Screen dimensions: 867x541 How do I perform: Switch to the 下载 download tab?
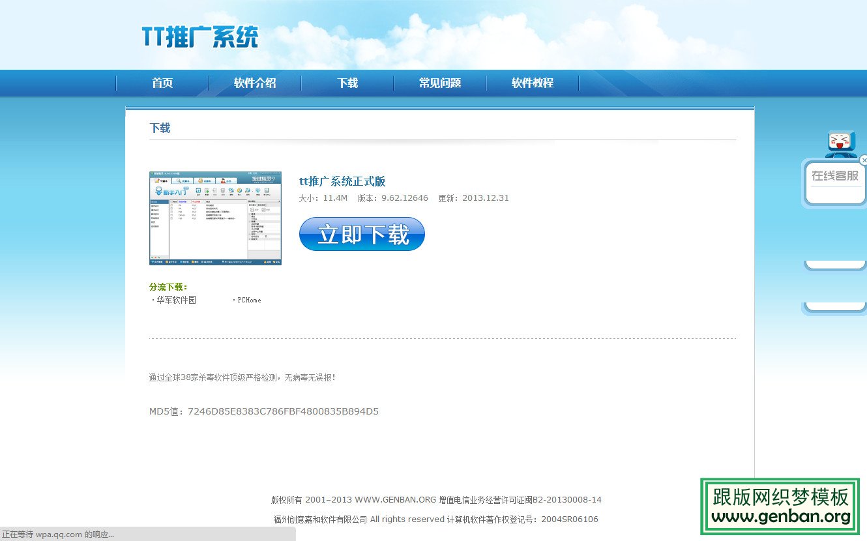coord(347,83)
